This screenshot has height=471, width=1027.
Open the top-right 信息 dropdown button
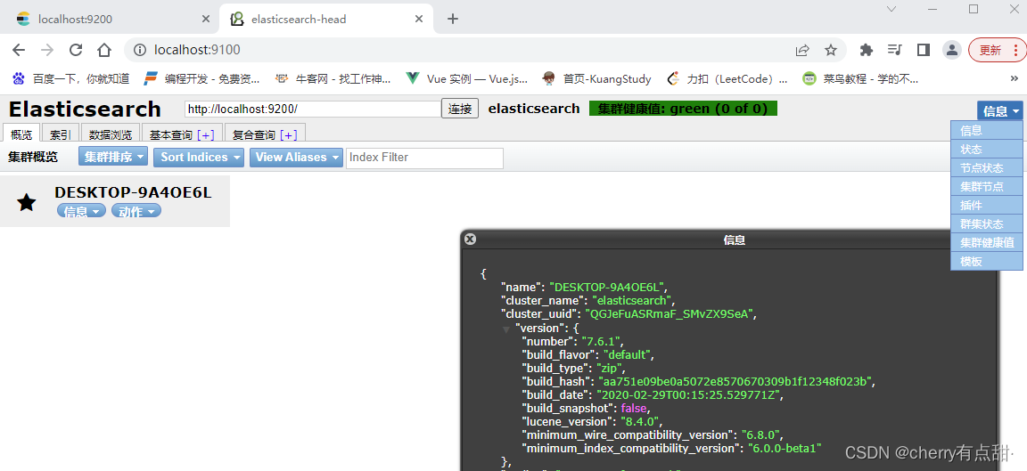coord(1000,111)
